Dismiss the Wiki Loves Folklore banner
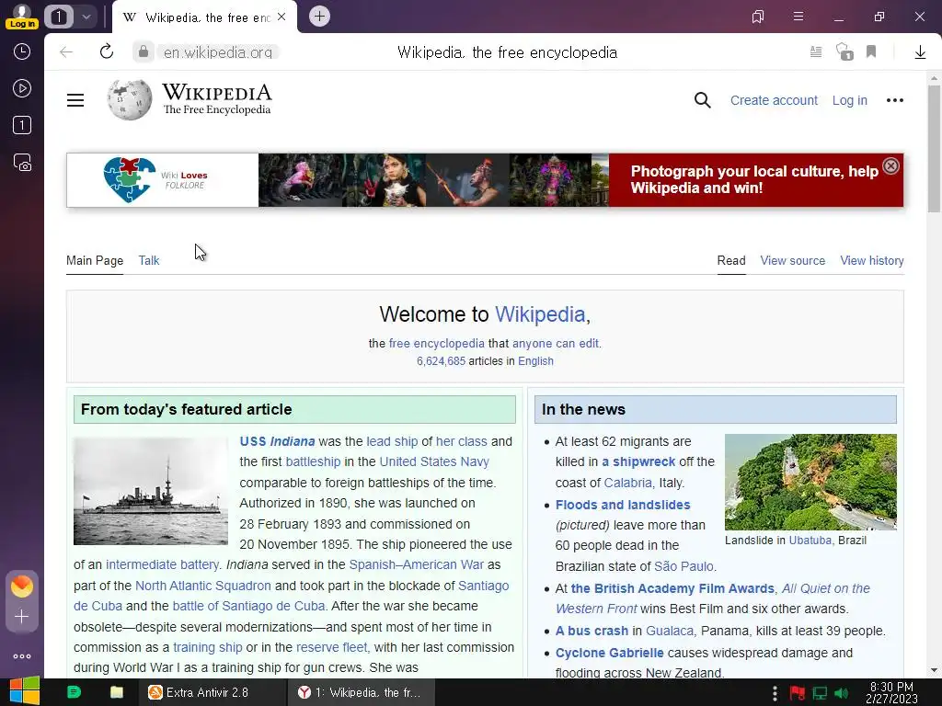 (x=890, y=165)
